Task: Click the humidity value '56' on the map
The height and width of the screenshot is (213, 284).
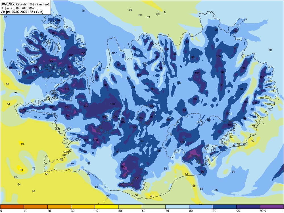Action: [61, 160]
